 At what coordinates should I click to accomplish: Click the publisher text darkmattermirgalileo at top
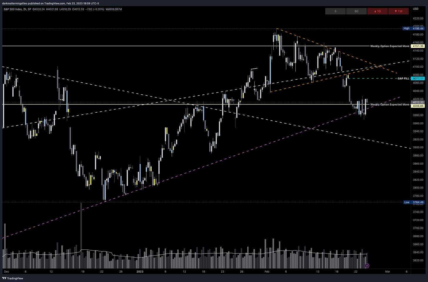point(14,3)
